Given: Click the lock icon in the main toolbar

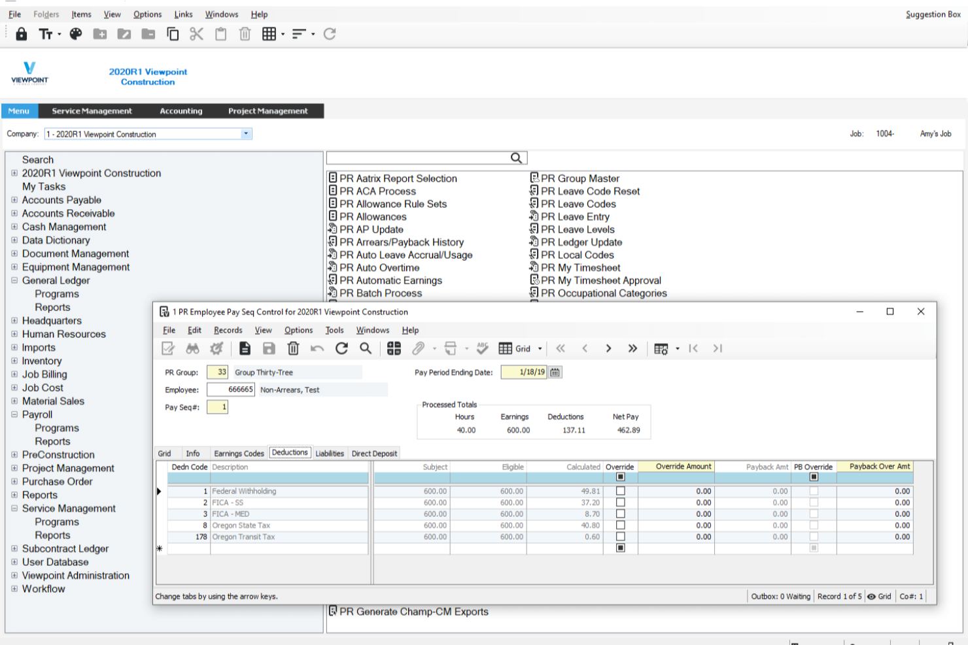Looking at the screenshot, I should [x=22, y=34].
